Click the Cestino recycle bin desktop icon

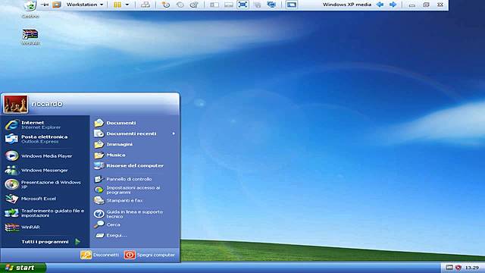pyautogui.click(x=30, y=8)
